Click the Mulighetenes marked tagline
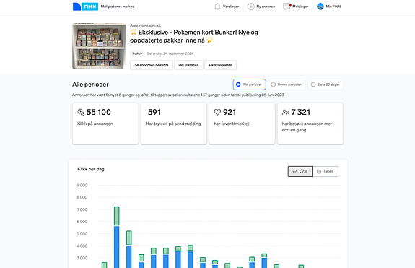 click(118, 7)
